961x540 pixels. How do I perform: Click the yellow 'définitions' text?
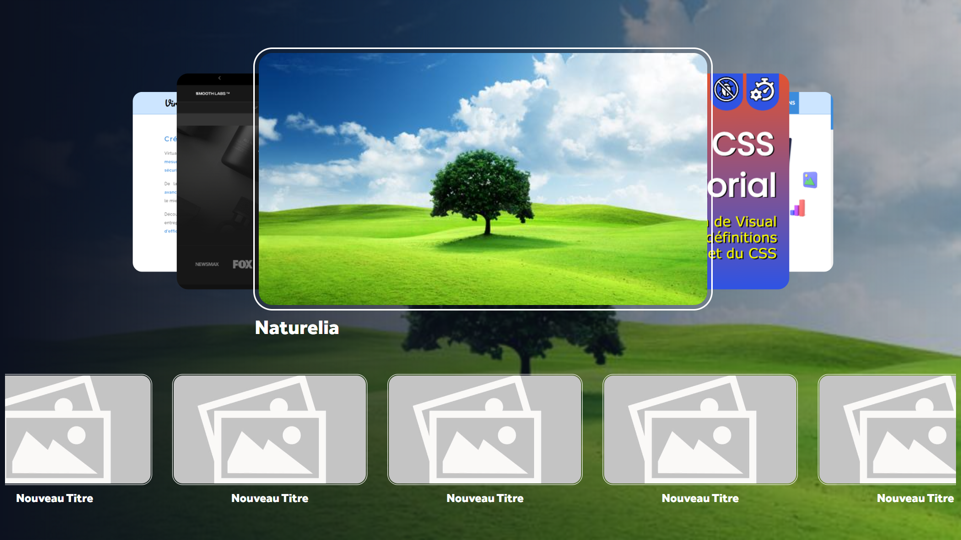[x=742, y=237]
